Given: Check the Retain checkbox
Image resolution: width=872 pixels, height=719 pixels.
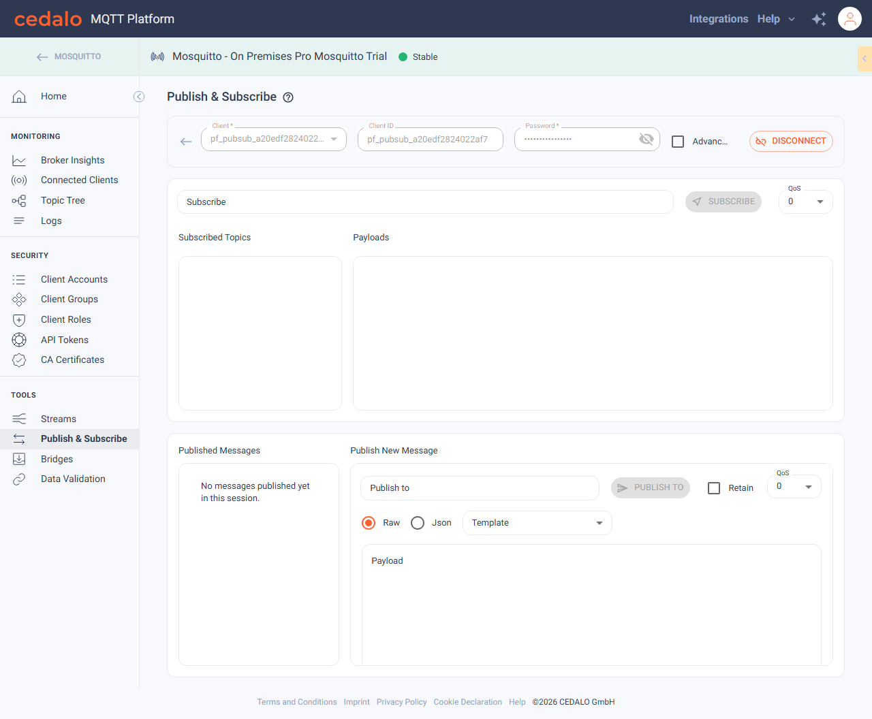Looking at the screenshot, I should coord(714,488).
